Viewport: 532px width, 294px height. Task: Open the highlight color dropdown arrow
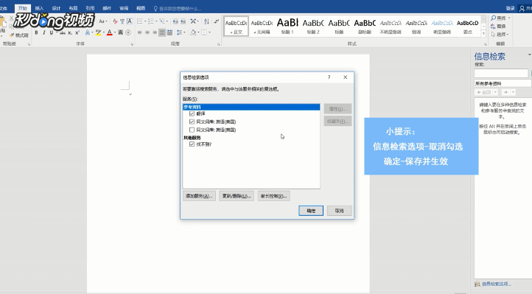(x=103, y=32)
